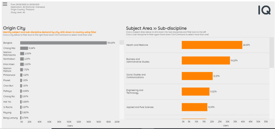
Task: Drill down into Health and Medicine bar
Action: (212, 45)
